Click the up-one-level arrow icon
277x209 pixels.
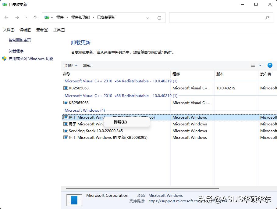click(35, 17)
